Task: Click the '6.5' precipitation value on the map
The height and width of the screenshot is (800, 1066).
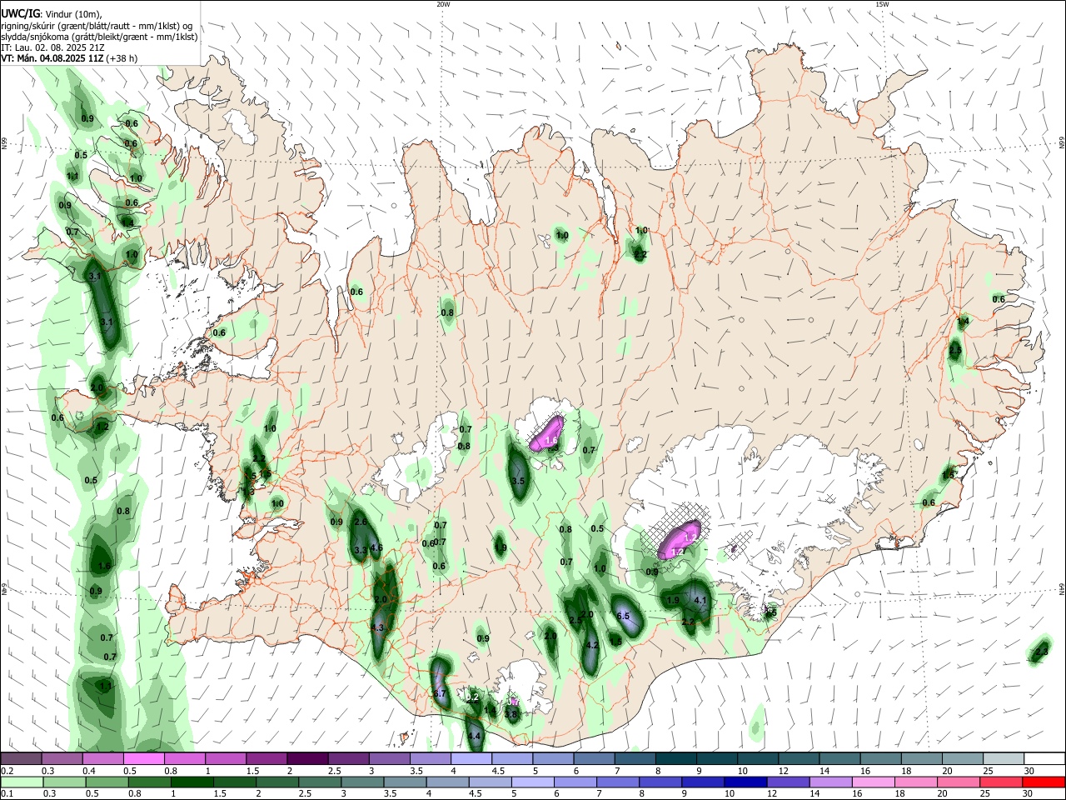Action: click(622, 616)
